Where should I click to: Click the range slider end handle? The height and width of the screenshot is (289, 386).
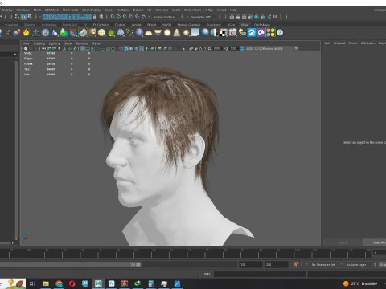(x=138, y=264)
